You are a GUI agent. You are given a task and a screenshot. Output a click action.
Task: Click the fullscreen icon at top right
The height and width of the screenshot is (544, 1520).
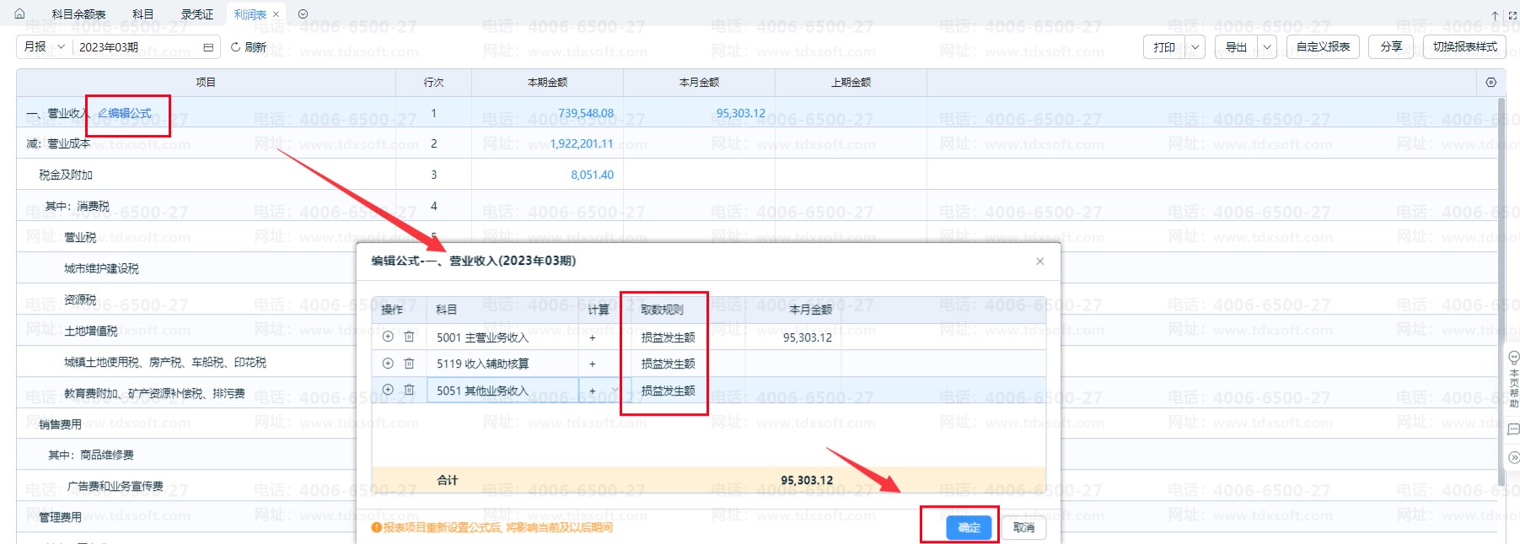tap(1512, 15)
